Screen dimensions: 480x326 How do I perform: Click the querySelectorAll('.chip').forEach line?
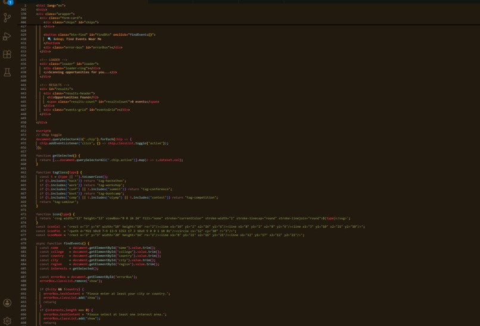coord(84,139)
